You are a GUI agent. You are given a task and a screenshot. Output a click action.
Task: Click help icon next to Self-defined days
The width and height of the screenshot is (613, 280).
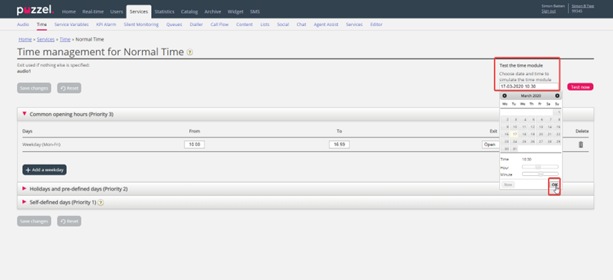tap(101, 203)
